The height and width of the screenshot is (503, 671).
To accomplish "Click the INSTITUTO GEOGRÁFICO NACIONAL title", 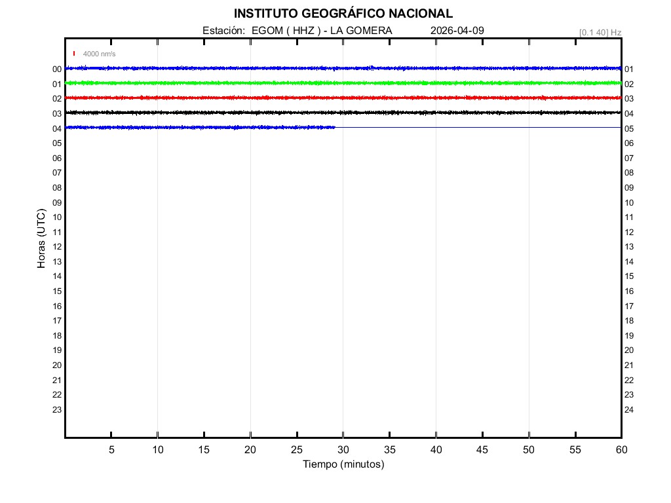I will coord(343,14).
